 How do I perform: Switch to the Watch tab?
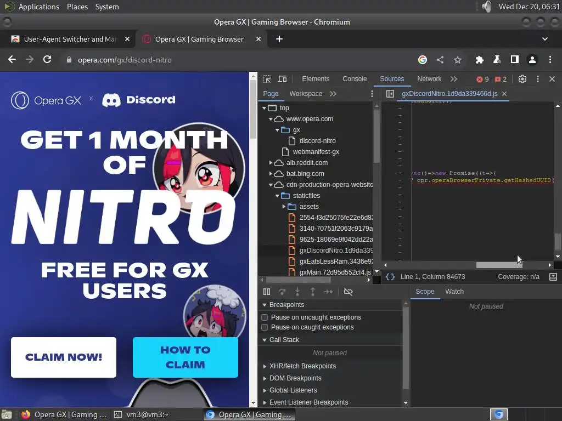click(x=454, y=292)
